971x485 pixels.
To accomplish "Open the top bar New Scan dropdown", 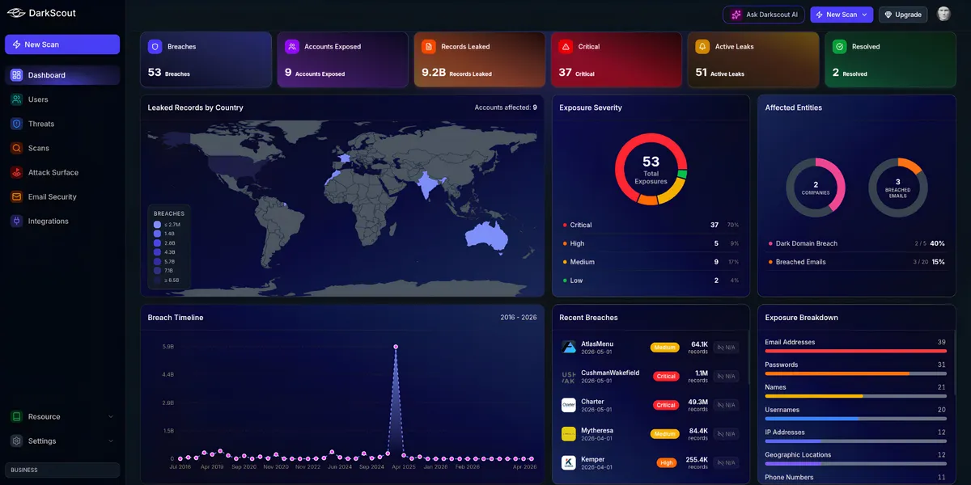I will click(842, 15).
